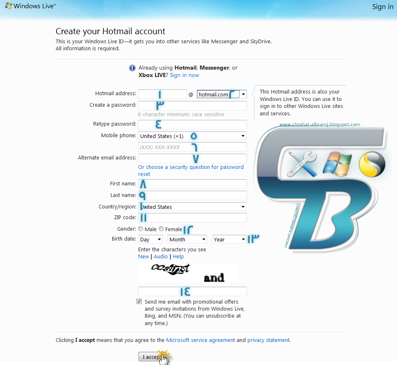Select the Female radio button
Image resolution: width=397 pixels, height=365 pixels.
161,229
